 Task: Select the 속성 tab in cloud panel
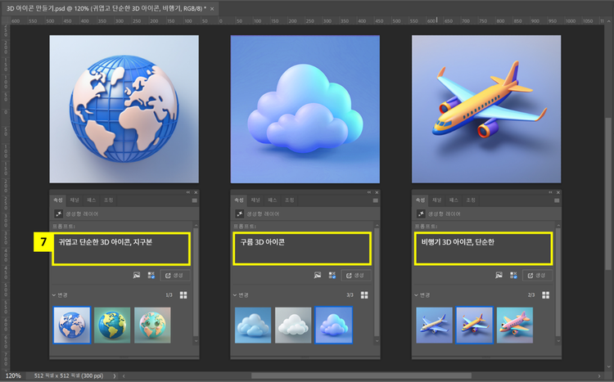239,200
